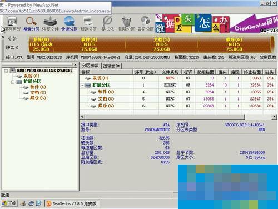This screenshot has width=278, height=209.
Task: Click the third quick-launch icon in the taskbar
Action: [x=38, y=203]
